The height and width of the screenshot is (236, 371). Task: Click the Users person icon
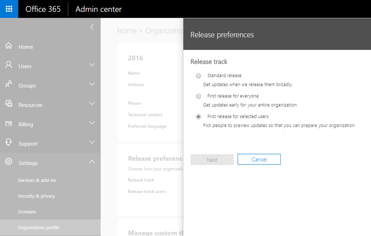coord(9,65)
